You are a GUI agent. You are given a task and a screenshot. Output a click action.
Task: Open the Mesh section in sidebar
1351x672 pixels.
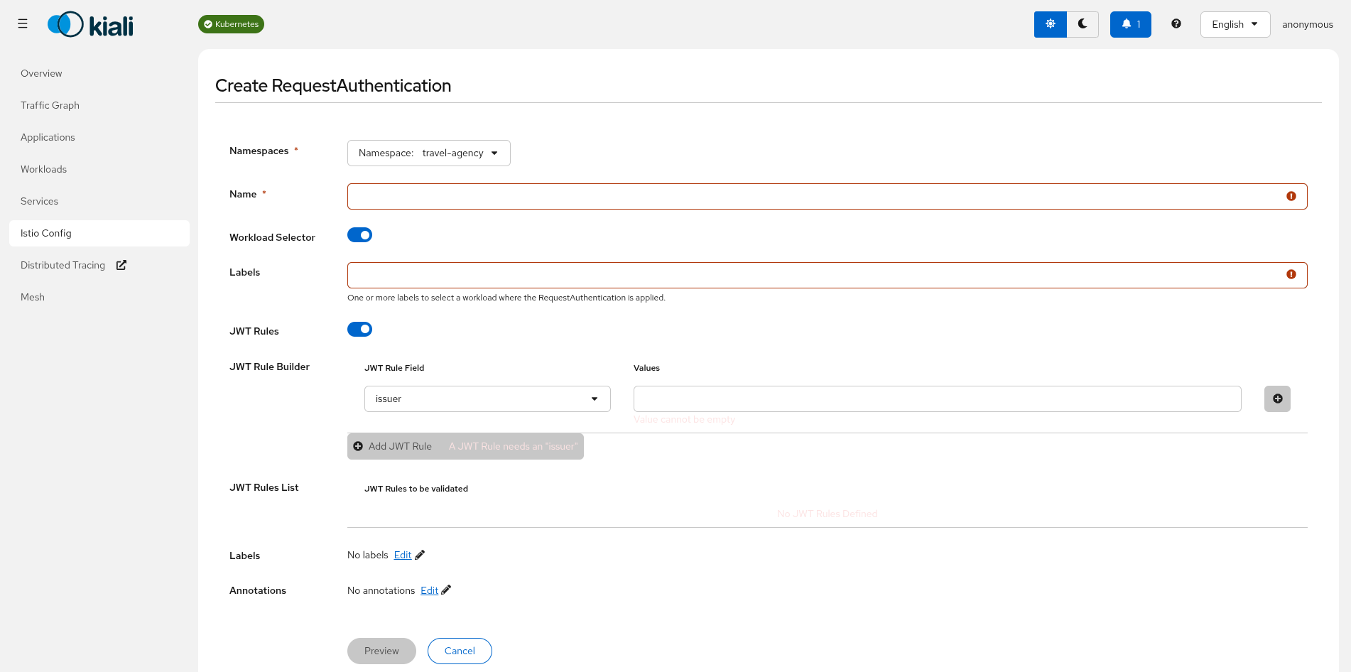pyautogui.click(x=32, y=297)
